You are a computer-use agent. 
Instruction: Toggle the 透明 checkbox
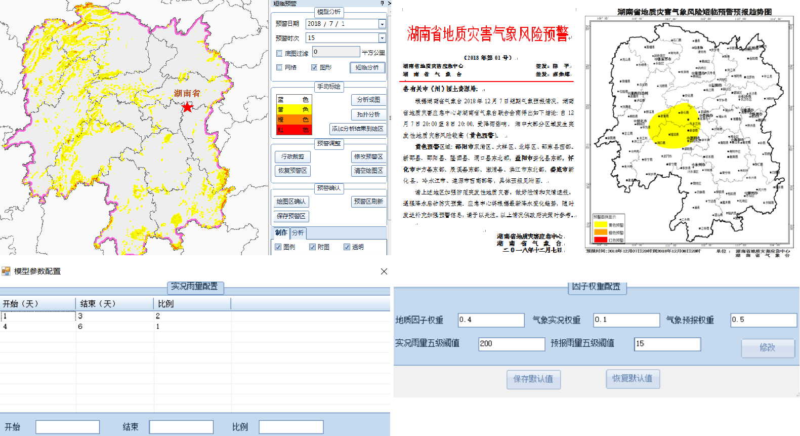click(x=347, y=247)
